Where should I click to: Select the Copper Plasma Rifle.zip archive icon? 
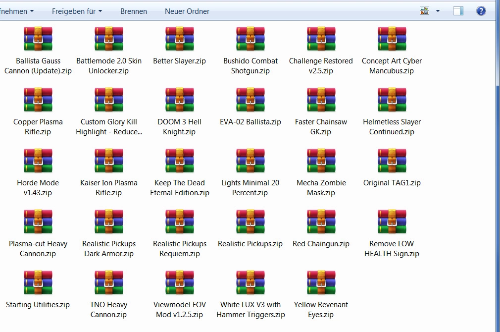coord(38,100)
